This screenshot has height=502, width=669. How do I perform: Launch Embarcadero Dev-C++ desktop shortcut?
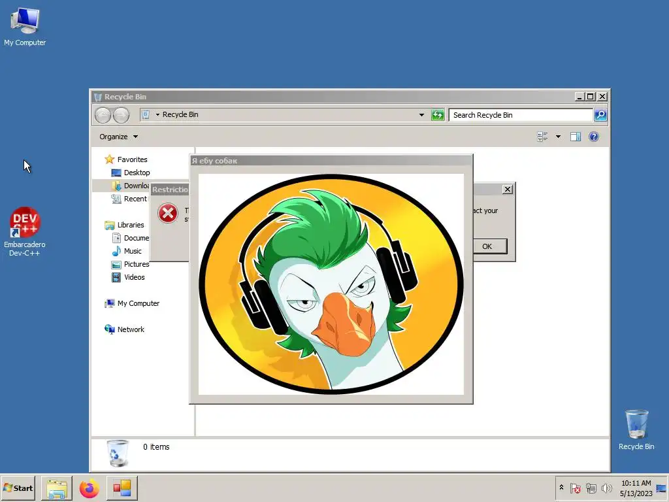click(25, 232)
